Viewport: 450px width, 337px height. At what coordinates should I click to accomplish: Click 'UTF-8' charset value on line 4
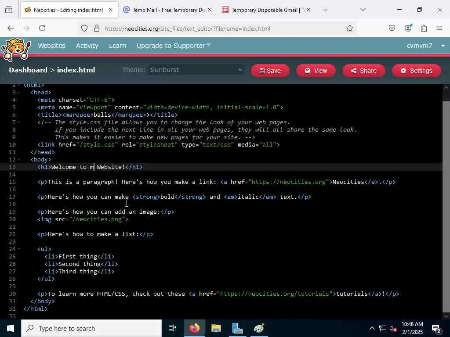click(x=99, y=100)
